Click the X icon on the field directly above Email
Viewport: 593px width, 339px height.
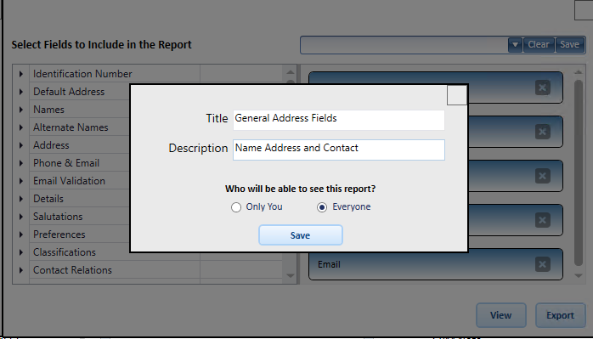[x=542, y=220]
